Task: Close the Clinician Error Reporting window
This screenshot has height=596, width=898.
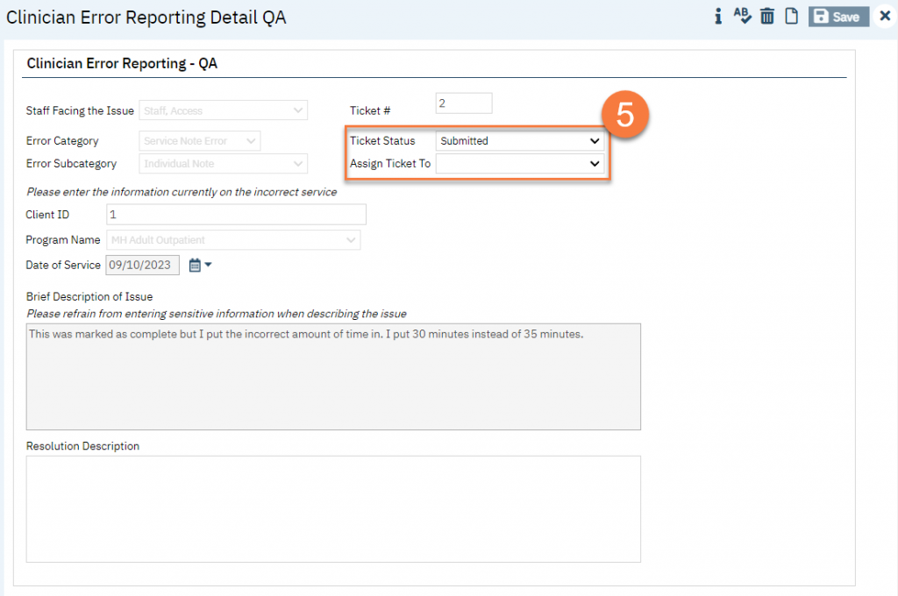Action: (885, 17)
